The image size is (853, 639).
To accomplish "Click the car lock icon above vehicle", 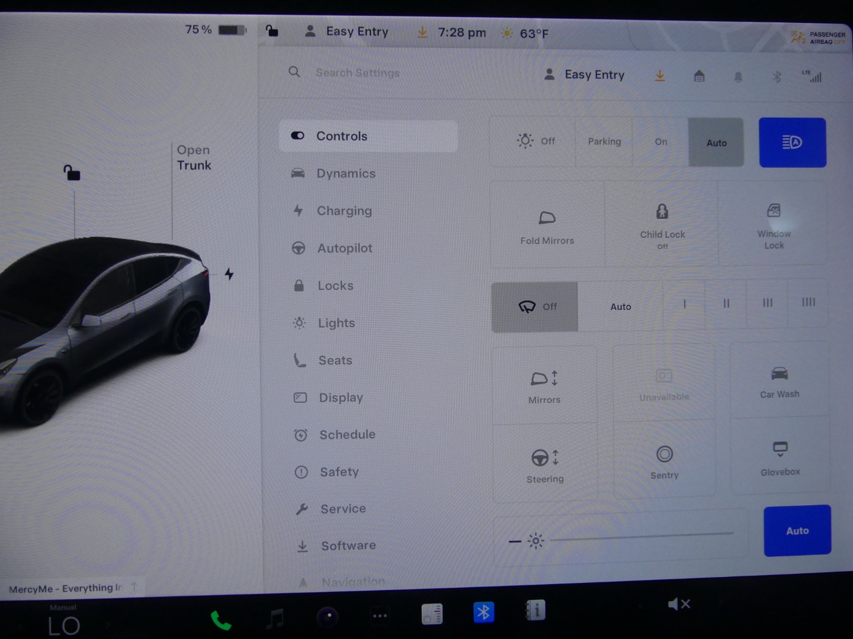I will point(72,173).
